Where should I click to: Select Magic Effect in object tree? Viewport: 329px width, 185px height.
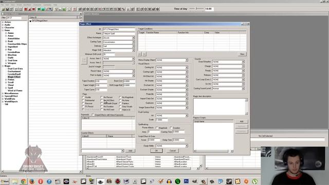pos(14,77)
